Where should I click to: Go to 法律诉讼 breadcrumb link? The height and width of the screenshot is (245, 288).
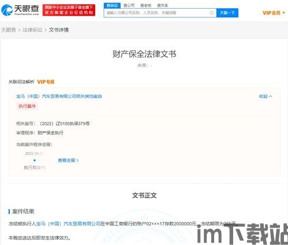coord(32,30)
